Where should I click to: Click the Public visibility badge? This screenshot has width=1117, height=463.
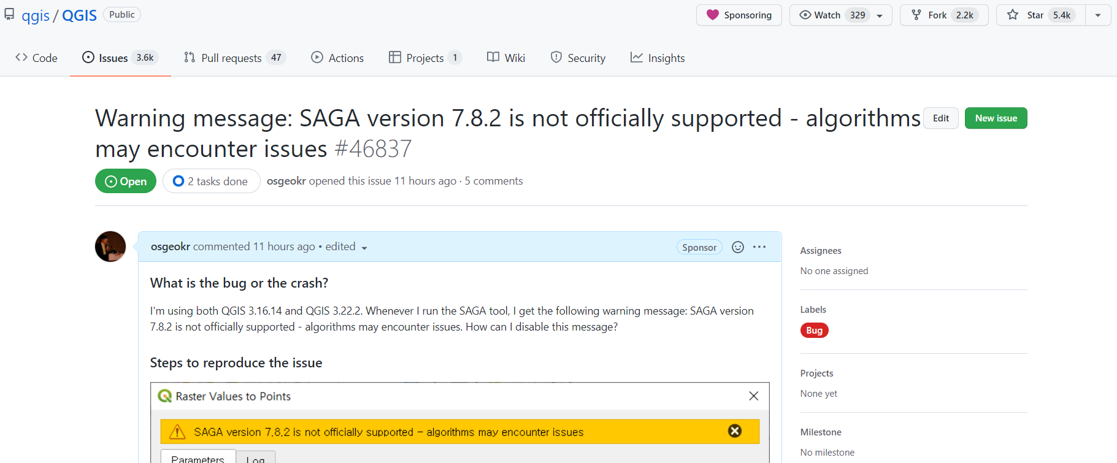[122, 15]
